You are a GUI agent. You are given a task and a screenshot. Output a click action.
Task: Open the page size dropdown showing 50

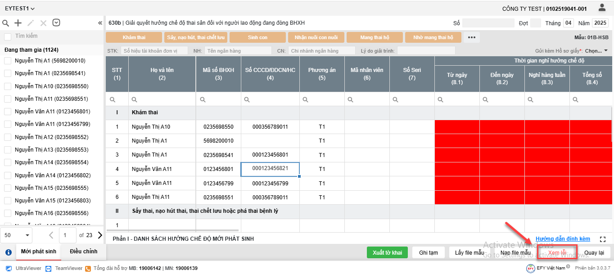pos(17,235)
